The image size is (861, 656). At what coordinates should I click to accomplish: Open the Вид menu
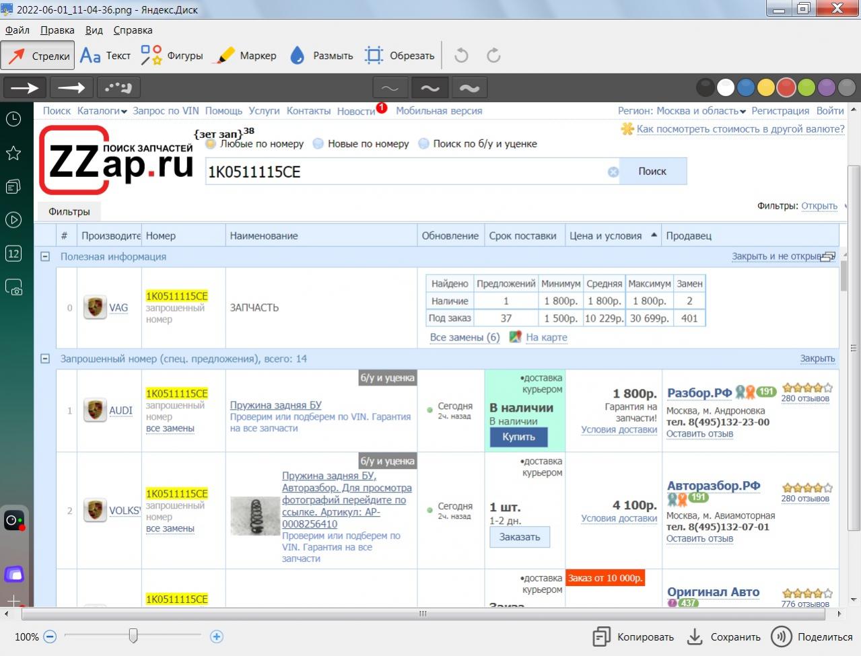[x=94, y=30]
